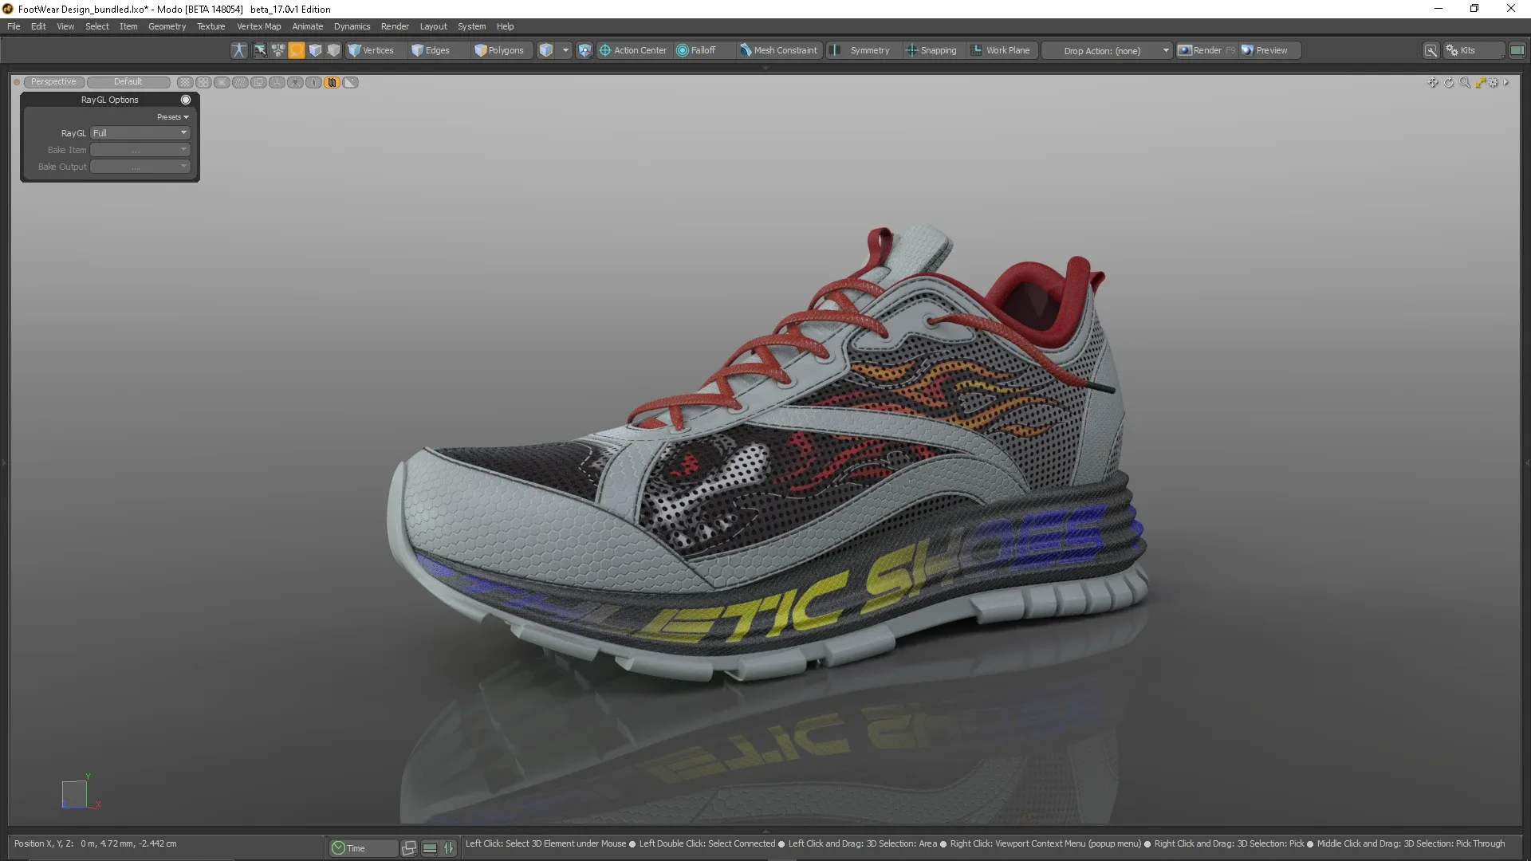
Task: Open the selection mode dropdown arrow
Action: click(x=565, y=50)
